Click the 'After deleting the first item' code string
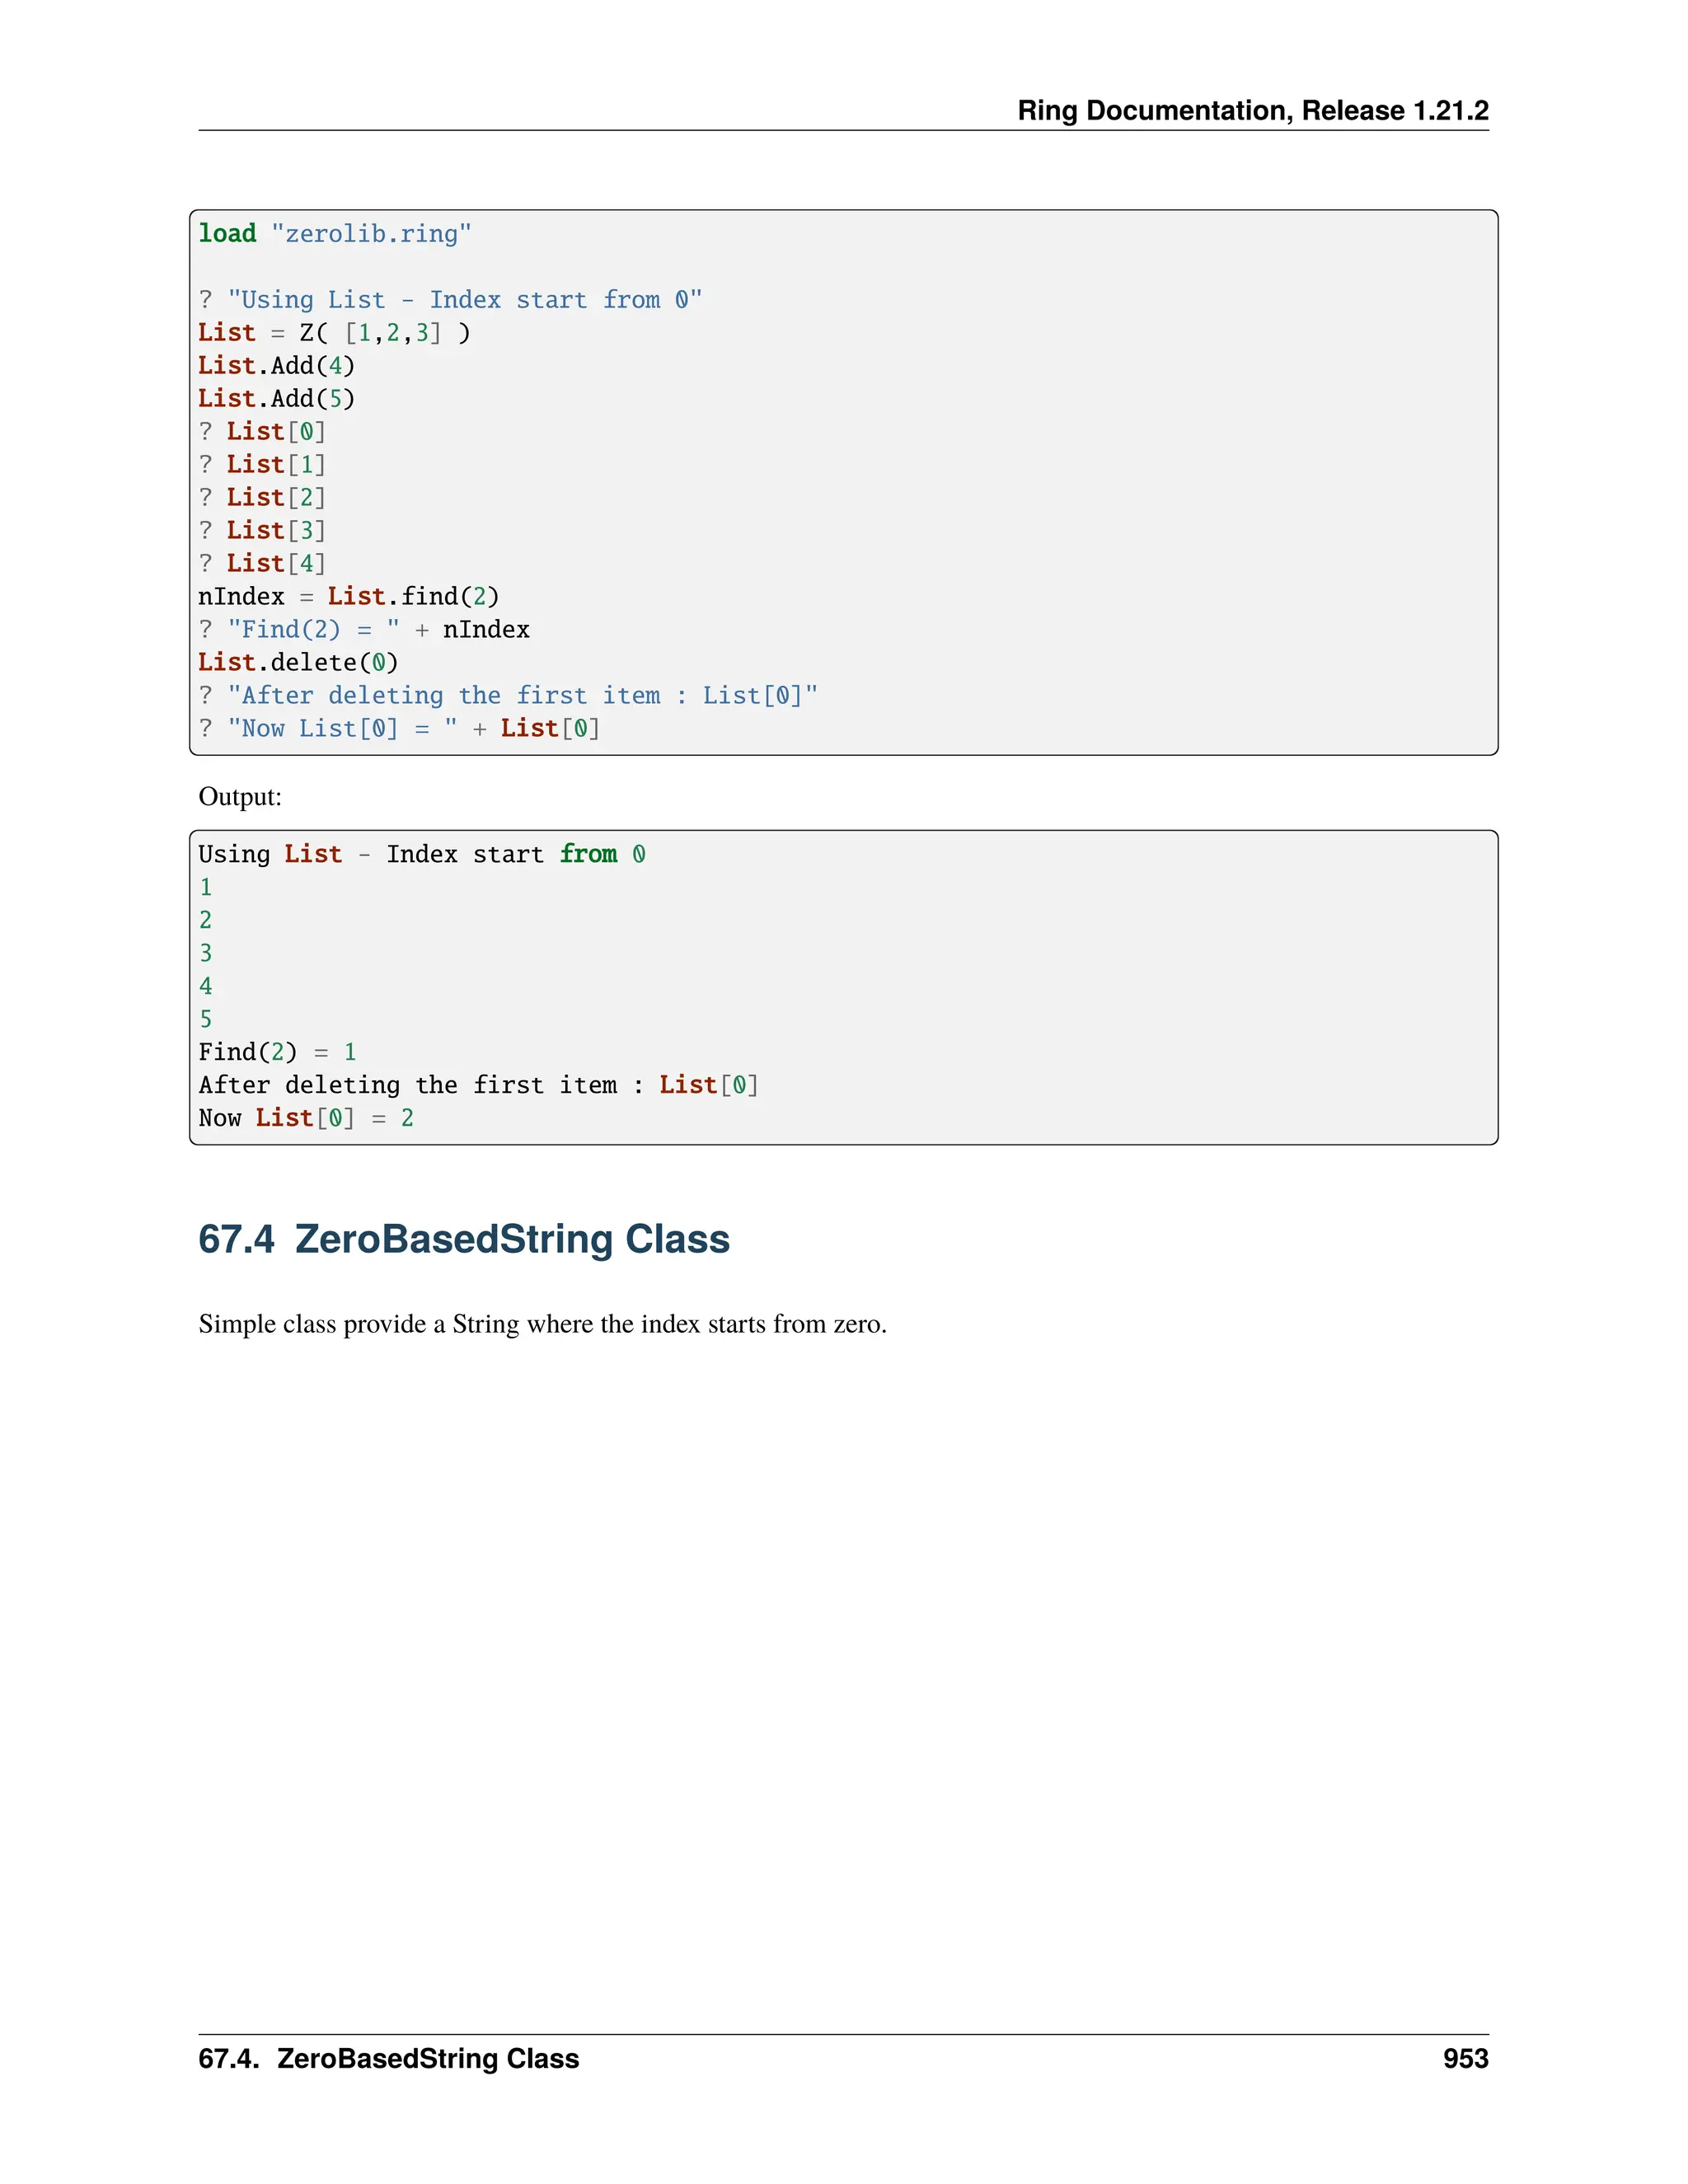 522,696
